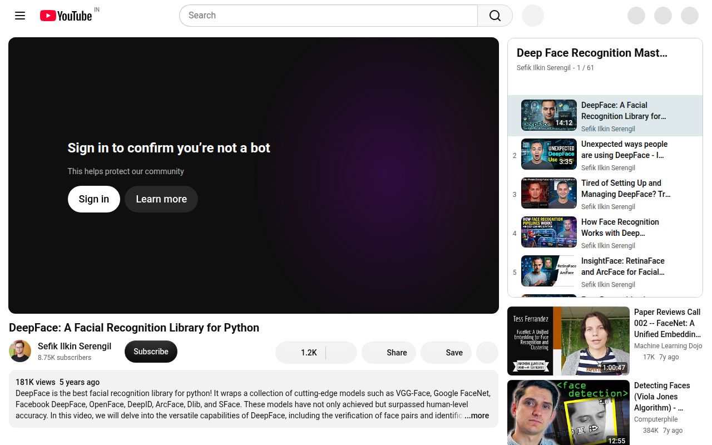Open thumbnail of playlist video number 3
Image resolution: width=712 pixels, height=445 pixels.
click(x=549, y=193)
